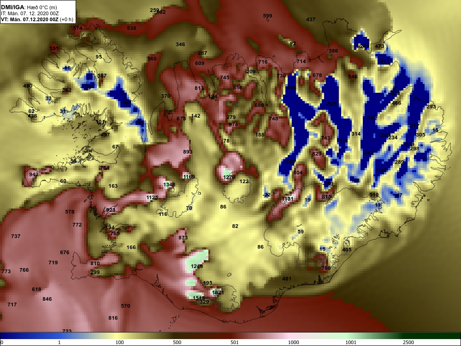Click the map value '538'
The image size is (461, 346).
[x=131, y=28]
